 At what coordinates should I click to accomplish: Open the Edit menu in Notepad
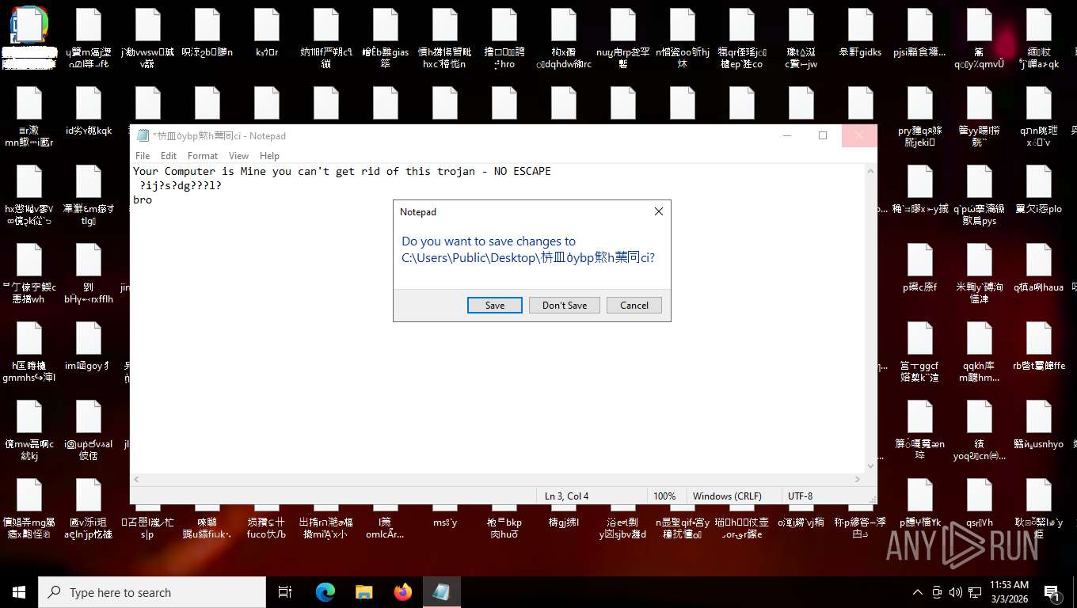169,156
